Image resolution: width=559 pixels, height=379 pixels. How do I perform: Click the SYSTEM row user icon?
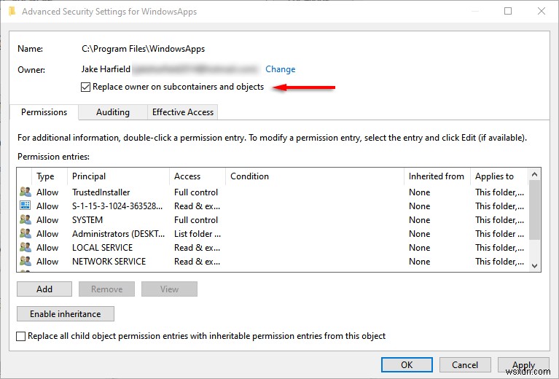(26, 219)
